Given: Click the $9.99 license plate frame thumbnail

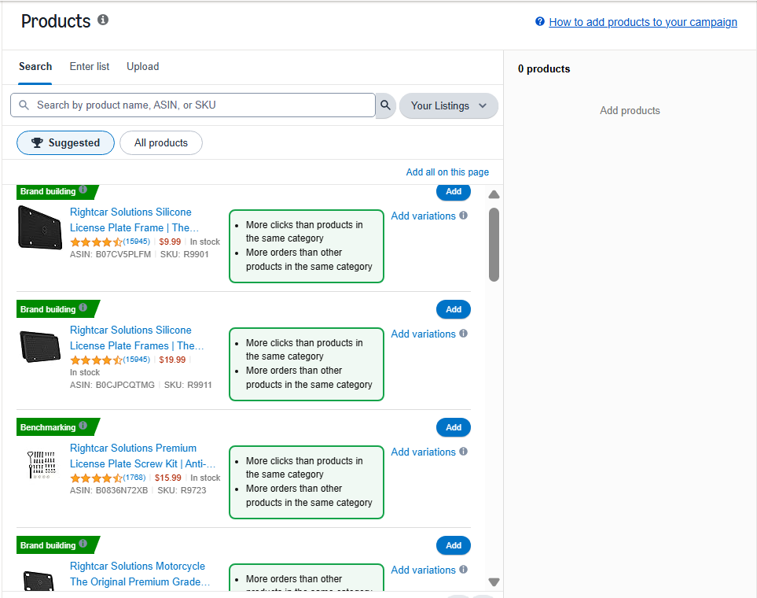Looking at the screenshot, I should coord(40,227).
